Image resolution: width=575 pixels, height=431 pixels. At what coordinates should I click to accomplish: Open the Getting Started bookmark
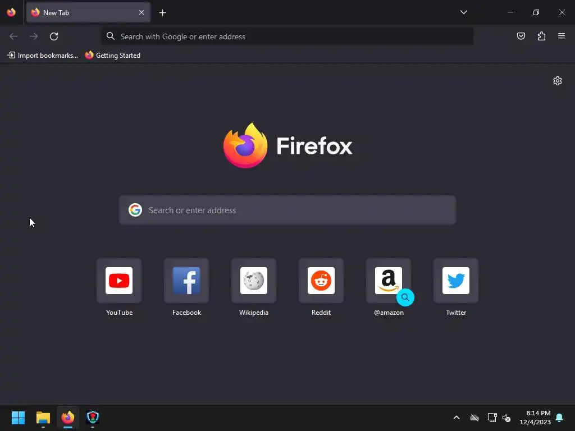click(112, 56)
